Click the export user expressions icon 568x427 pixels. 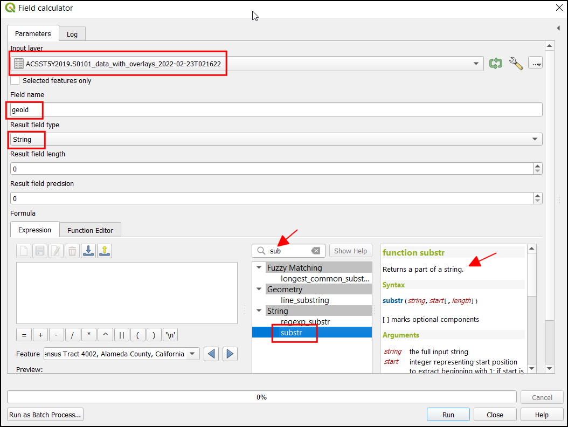tap(105, 251)
